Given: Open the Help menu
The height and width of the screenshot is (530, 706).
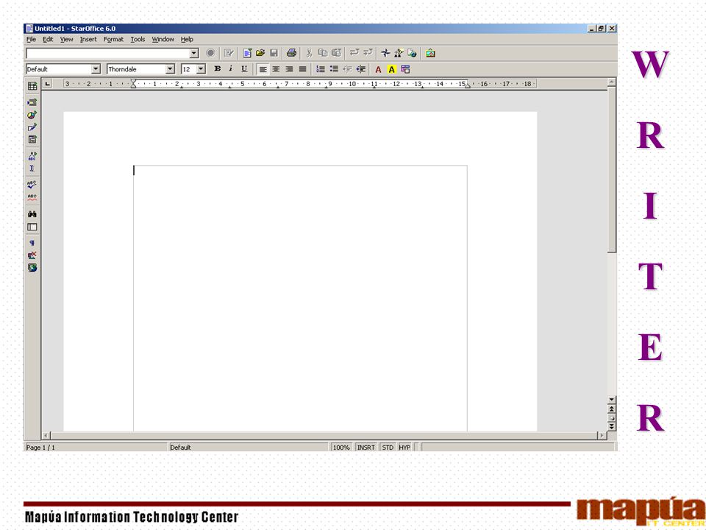Looking at the screenshot, I should [x=187, y=39].
